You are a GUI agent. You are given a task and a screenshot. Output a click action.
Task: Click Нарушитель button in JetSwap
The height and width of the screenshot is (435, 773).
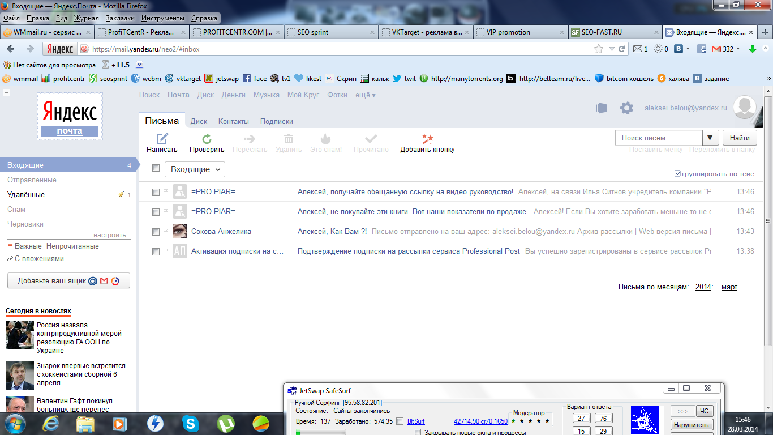point(691,425)
